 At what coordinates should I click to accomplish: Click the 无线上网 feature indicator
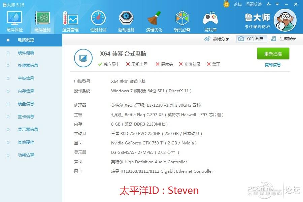coord(137,64)
